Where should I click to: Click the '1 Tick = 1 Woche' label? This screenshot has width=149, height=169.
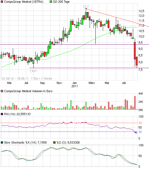[42, 78]
